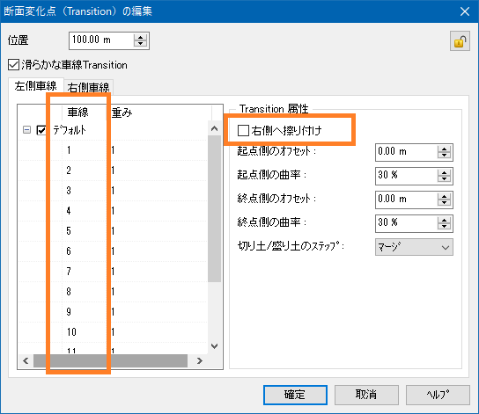Click the list's scroll-down arrow
This screenshot has width=479, height=414.
pyautogui.click(x=215, y=346)
